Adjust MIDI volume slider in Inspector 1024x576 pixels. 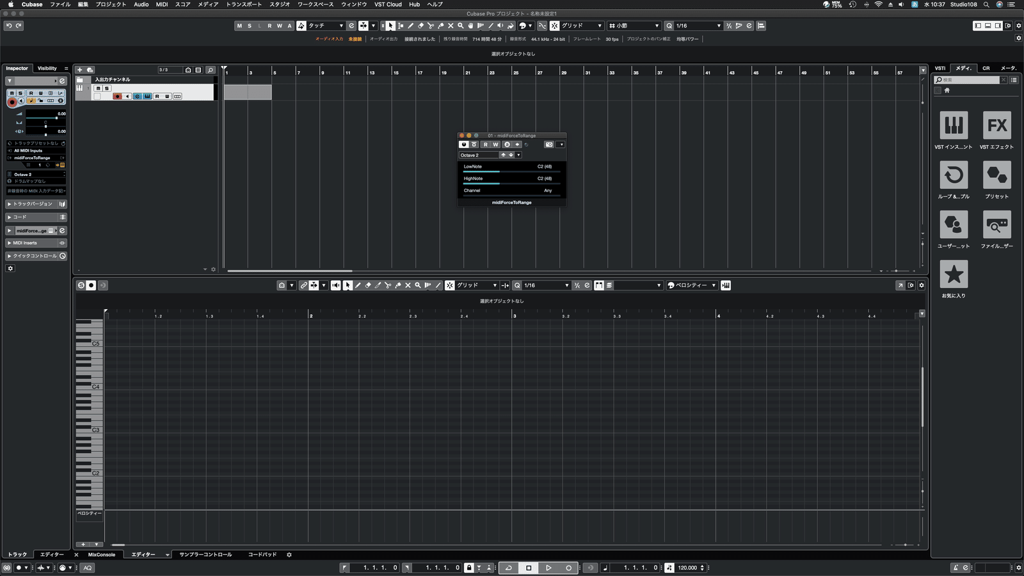click(46, 118)
